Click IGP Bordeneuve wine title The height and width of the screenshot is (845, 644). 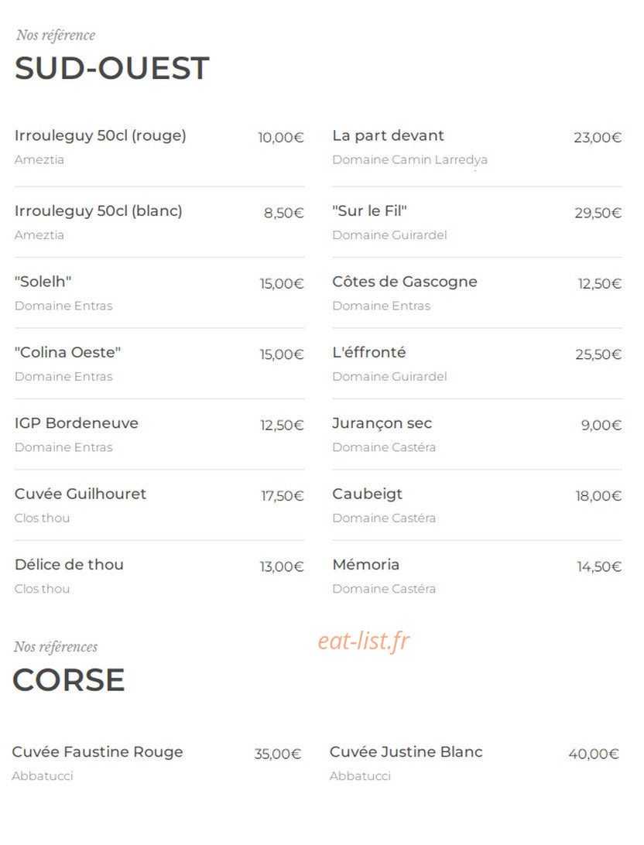(x=77, y=423)
